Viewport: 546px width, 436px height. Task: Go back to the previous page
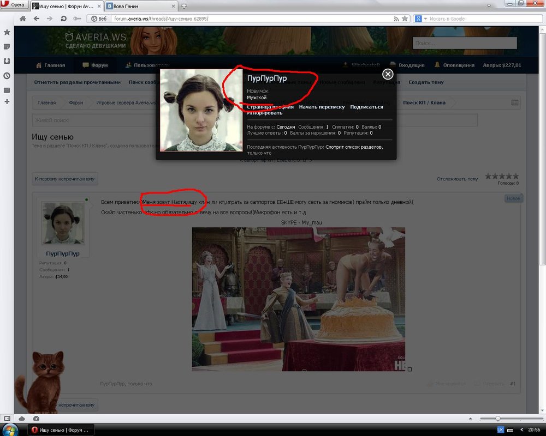pyautogui.click(x=36, y=19)
